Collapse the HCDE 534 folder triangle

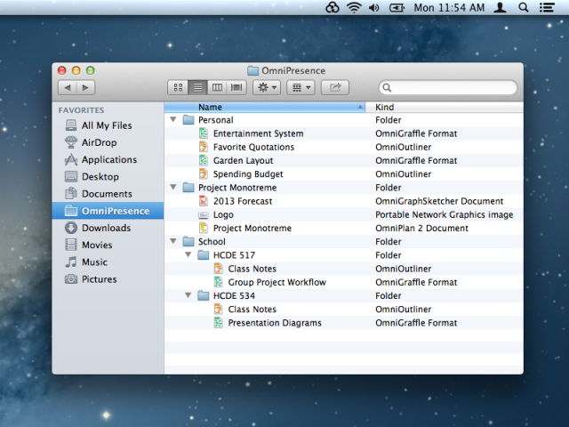tap(188, 295)
